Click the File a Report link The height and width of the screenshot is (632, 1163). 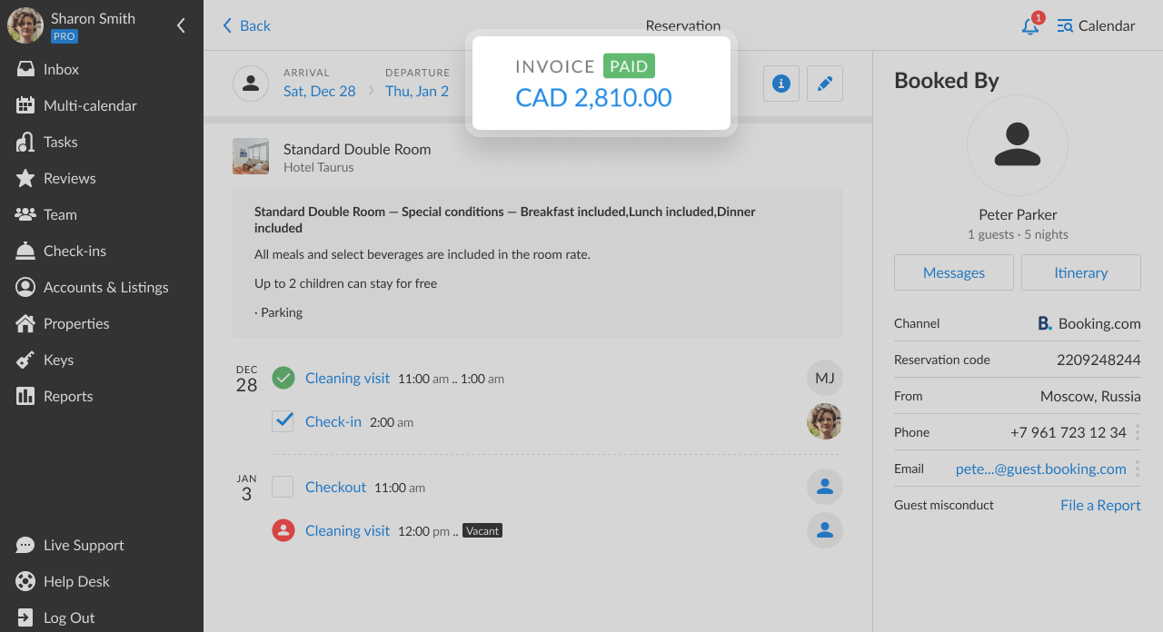click(1100, 505)
